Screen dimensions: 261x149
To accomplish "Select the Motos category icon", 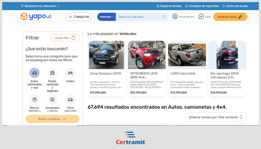I will coord(70,73).
